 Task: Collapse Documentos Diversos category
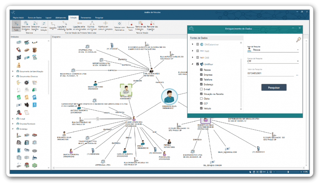coord(13,76)
